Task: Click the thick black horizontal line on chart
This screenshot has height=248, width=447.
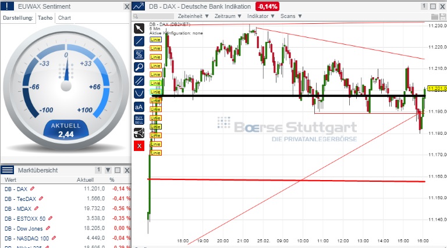Action: click(x=289, y=96)
